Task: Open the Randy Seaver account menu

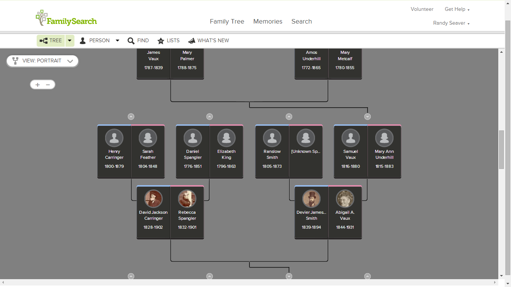Action: click(x=451, y=23)
